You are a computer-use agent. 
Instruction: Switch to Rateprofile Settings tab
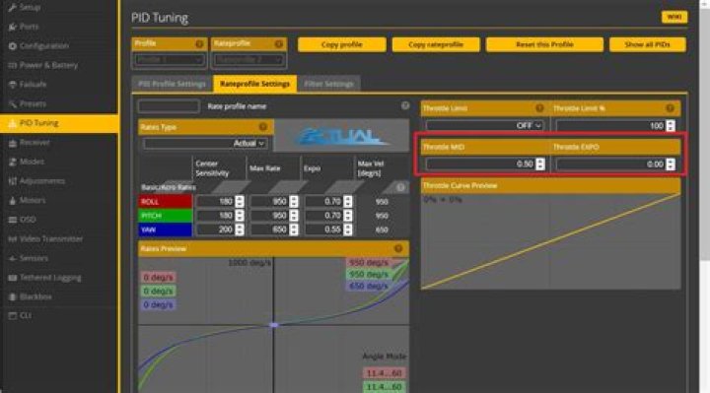(x=255, y=84)
